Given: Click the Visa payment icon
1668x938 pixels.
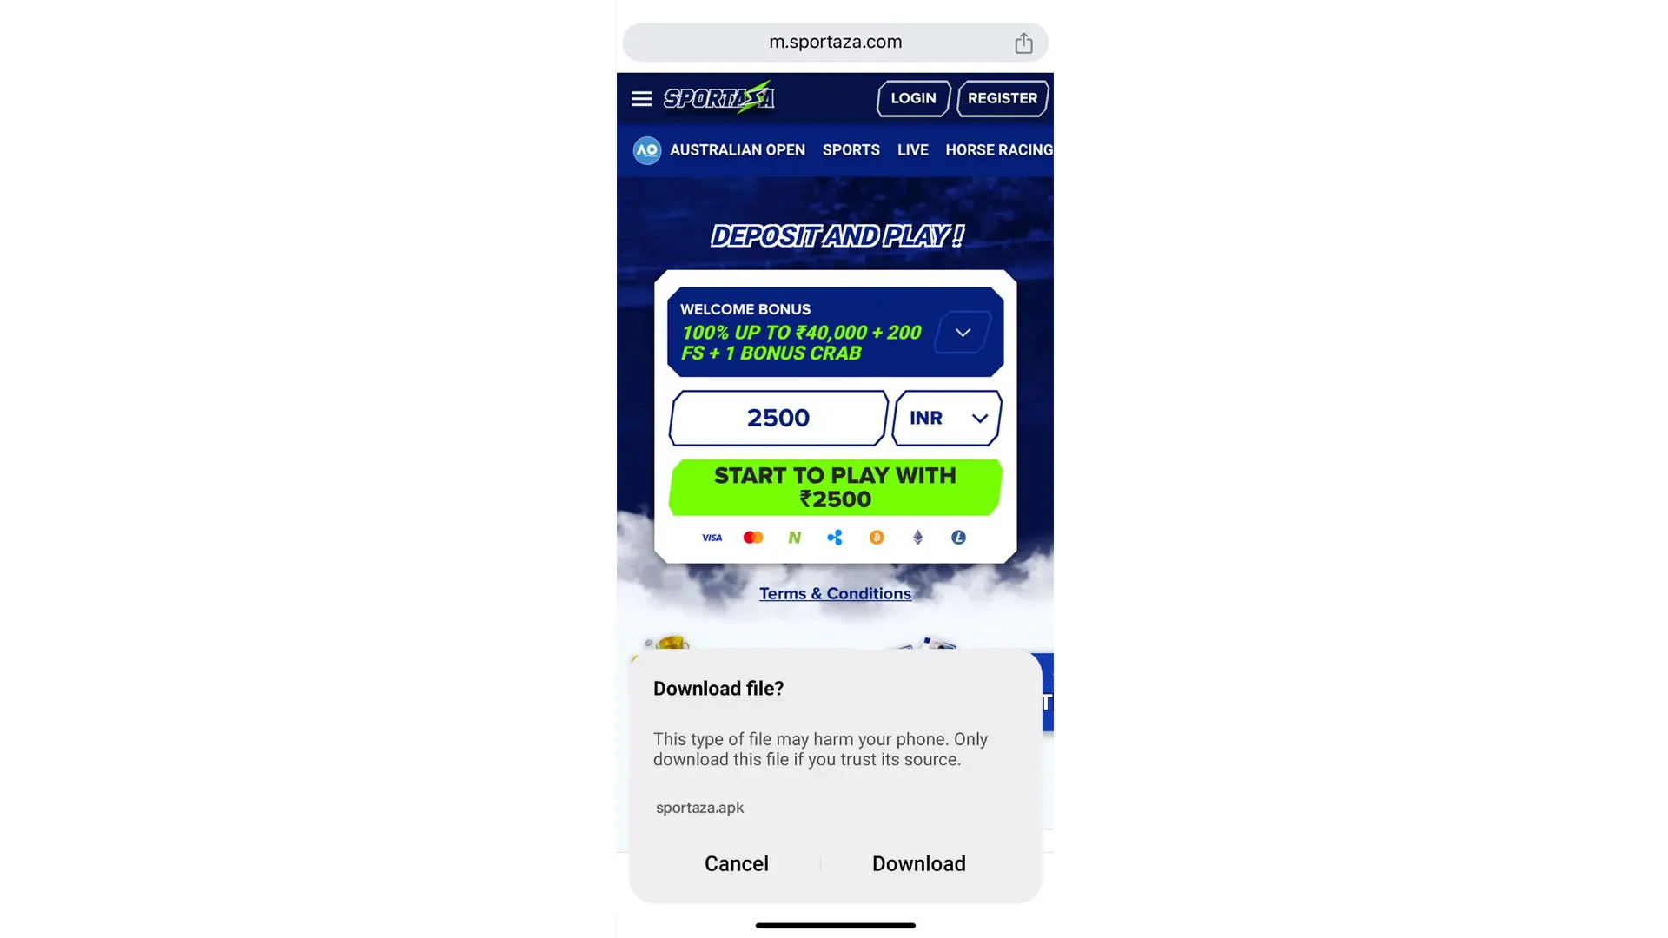Looking at the screenshot, I should 711,537.
